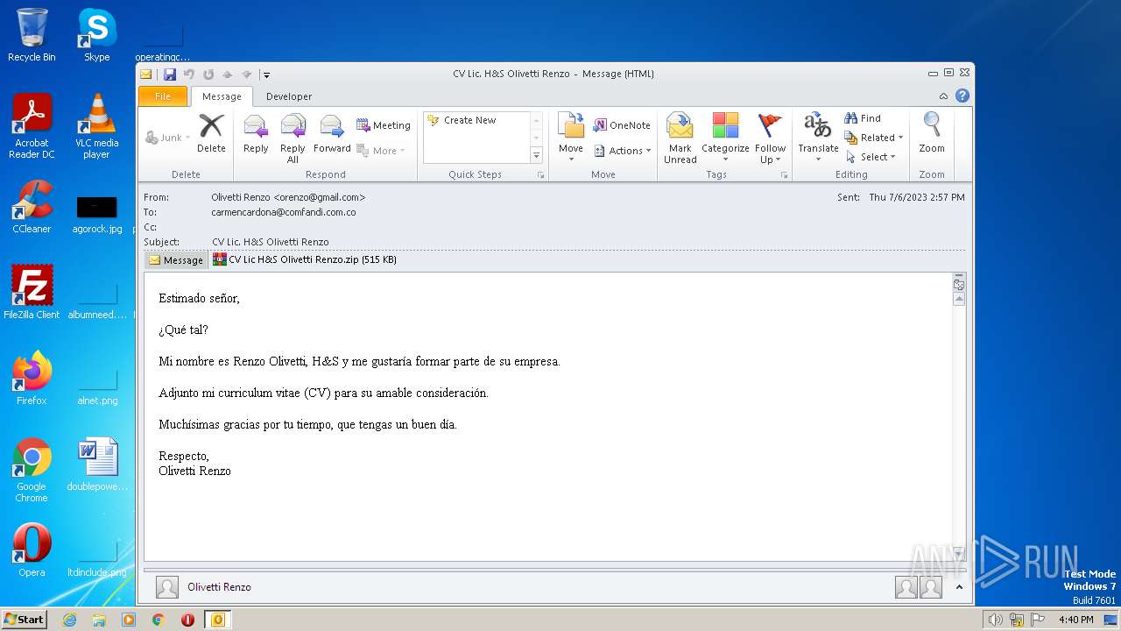Image resolution: width=1121 pixels, height=631 pixels.
Task: Open FileZilla Client desktop shortcut
Action: (32, 292)
